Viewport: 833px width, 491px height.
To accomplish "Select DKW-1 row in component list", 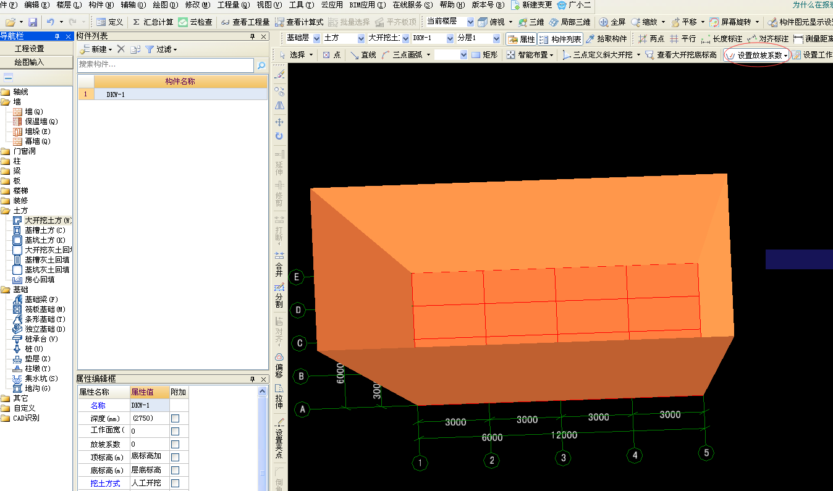I will [172, 94].
